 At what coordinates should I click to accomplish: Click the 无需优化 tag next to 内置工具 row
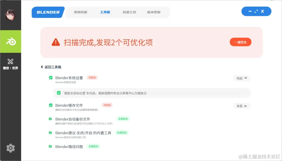tap(122, 133)
